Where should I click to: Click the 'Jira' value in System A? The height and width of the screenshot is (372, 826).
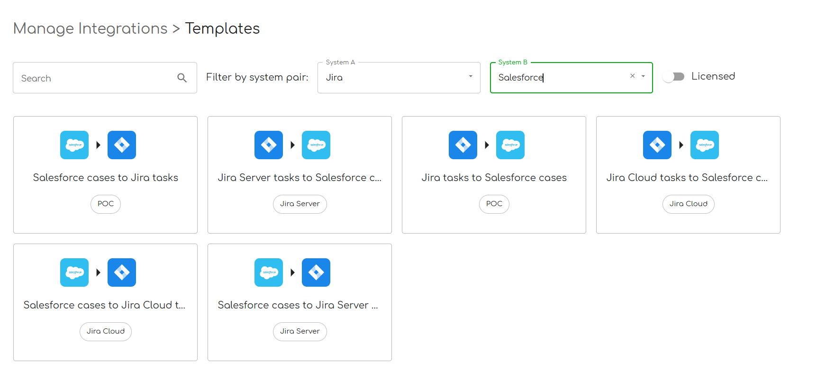tap(334, 78)
